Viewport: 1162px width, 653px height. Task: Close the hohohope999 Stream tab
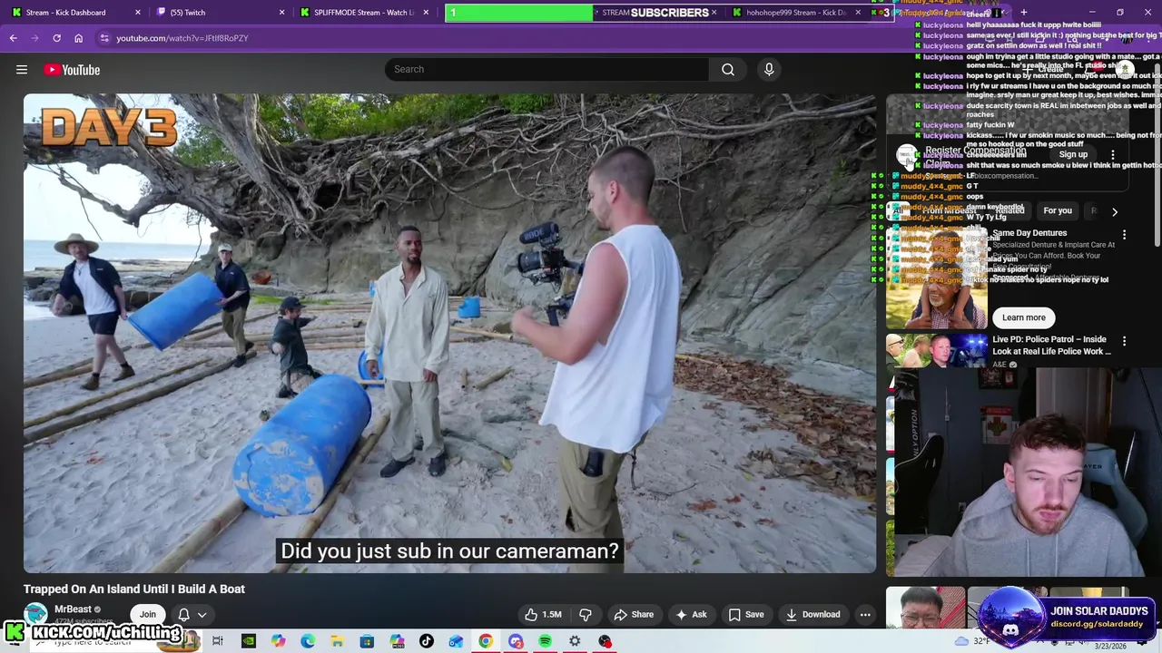pos(858,13)
